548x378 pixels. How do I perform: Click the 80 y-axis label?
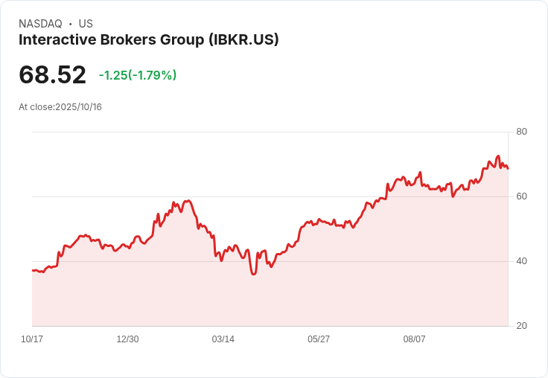[x=521, y=132]
